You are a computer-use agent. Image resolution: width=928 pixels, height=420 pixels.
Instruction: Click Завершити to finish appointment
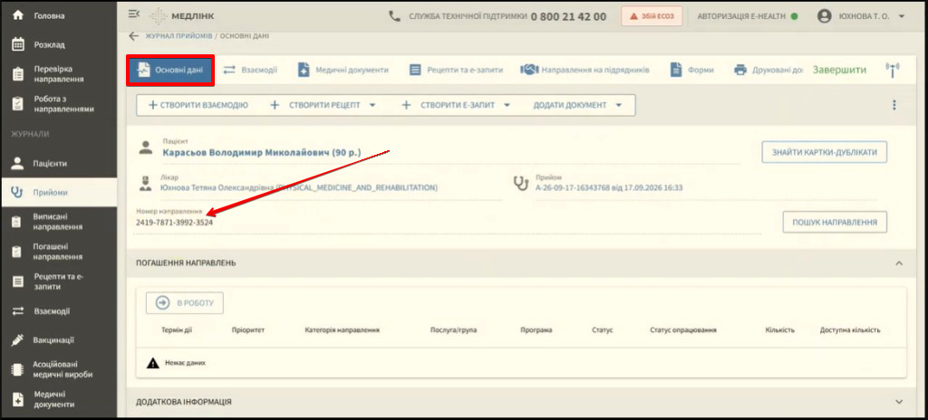pyautogui.click(x=839, y=70)
